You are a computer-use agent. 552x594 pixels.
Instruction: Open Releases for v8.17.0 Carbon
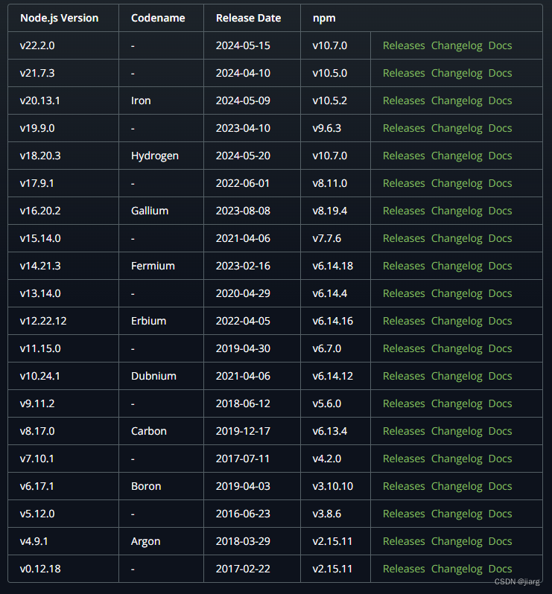point(404,431)
